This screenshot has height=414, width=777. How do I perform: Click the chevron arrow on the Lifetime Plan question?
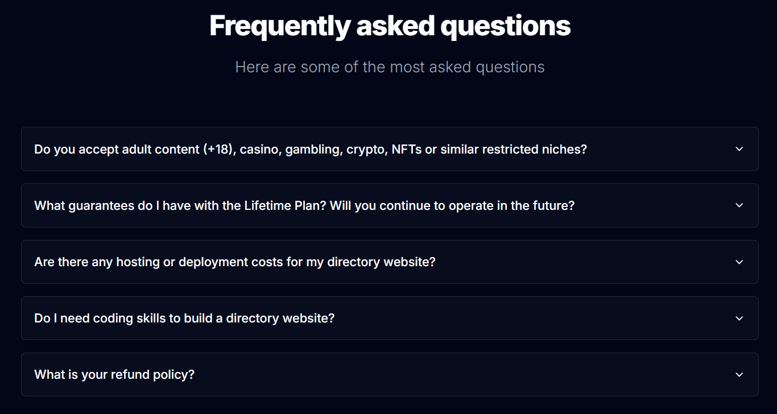(x=739, y=205)
